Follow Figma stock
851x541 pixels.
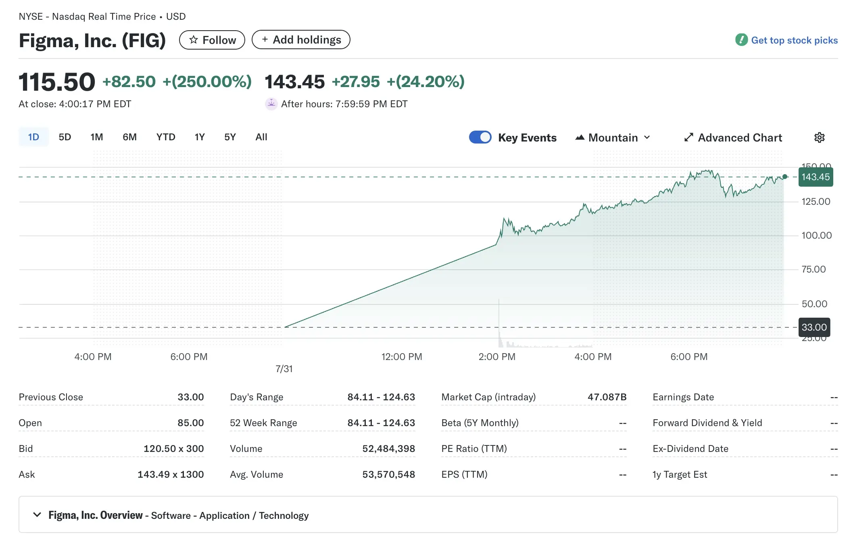[212, 40]
